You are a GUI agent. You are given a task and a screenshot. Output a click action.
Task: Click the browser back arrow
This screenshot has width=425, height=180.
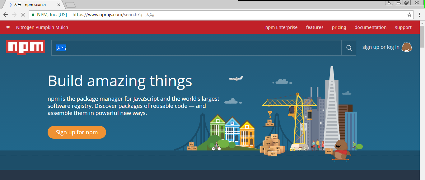tap(6, 15)
